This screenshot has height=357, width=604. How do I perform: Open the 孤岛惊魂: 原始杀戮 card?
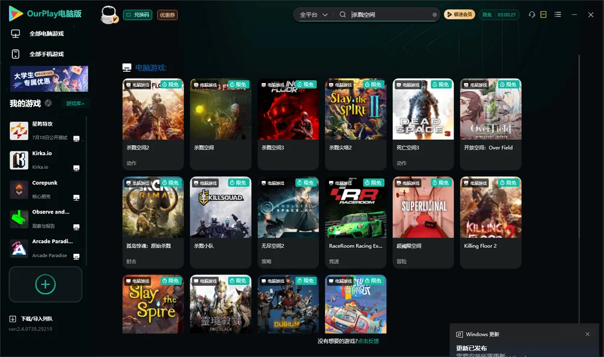pyautogui.click(x=153, y=223)
